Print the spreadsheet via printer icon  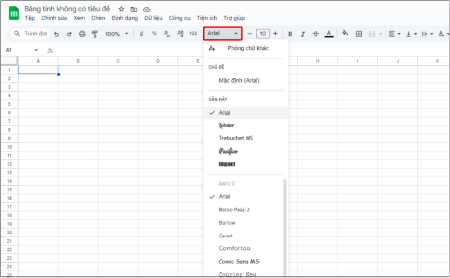pos(82,34)
